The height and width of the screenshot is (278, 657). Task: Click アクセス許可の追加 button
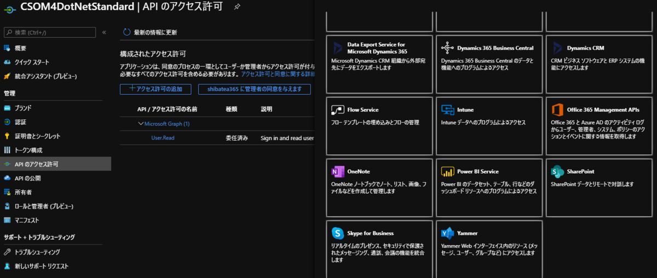click(x=155, y=89)
